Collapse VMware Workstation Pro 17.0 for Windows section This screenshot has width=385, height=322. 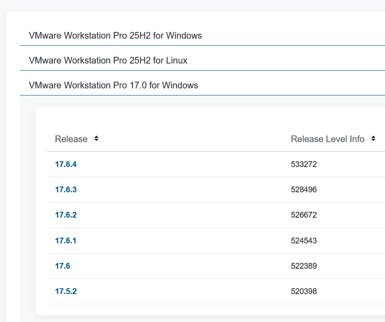tap(113, 85)
